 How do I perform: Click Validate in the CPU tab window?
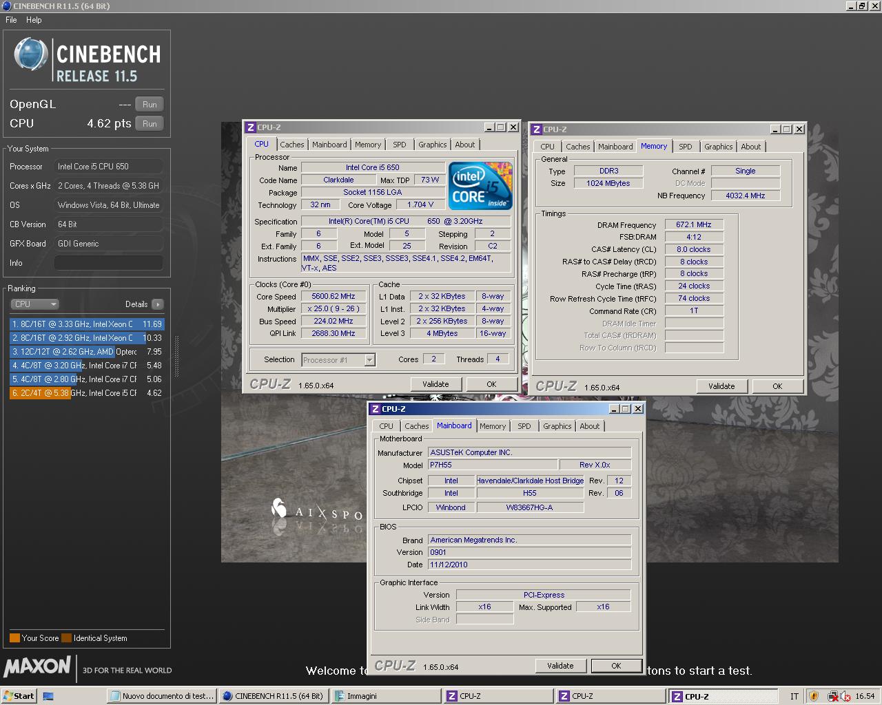(435, 384)
